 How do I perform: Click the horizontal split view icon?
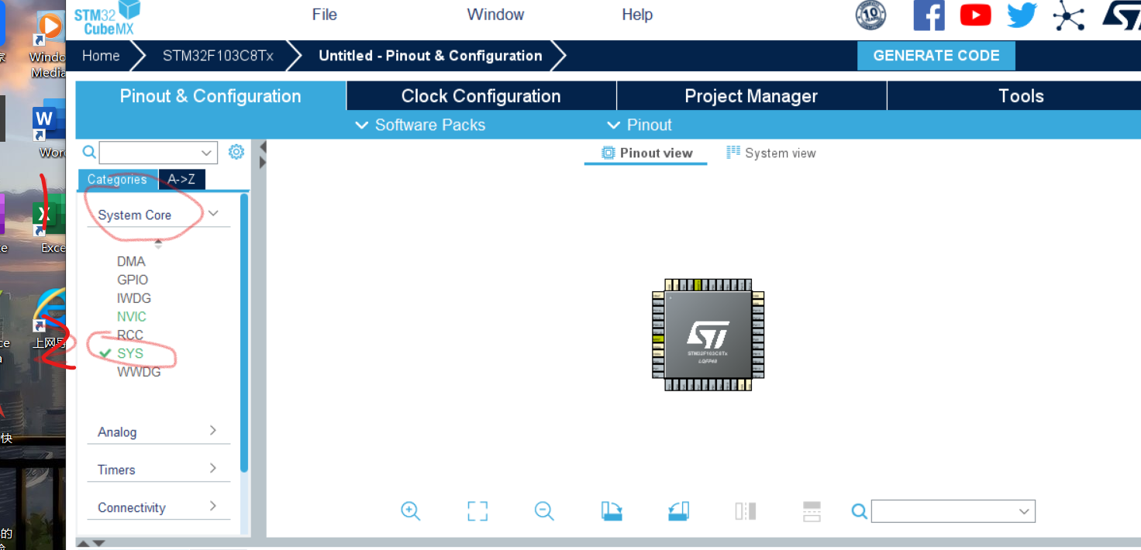[812, 510]
